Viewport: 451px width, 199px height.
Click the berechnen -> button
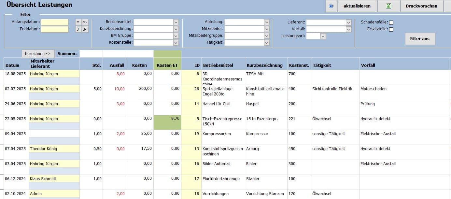click(38, 53)
